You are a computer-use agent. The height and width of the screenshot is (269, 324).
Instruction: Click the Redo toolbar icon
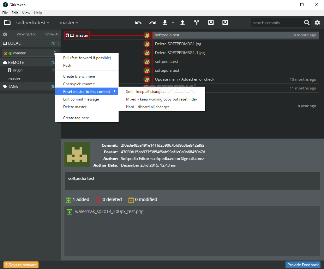[x=153, y=23]
